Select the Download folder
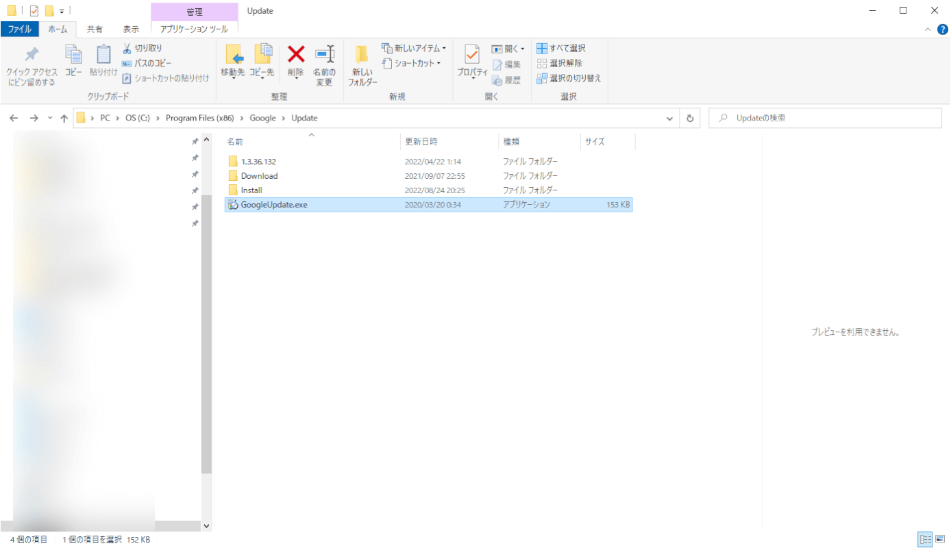951x548 pixels. tap(429, 176)
